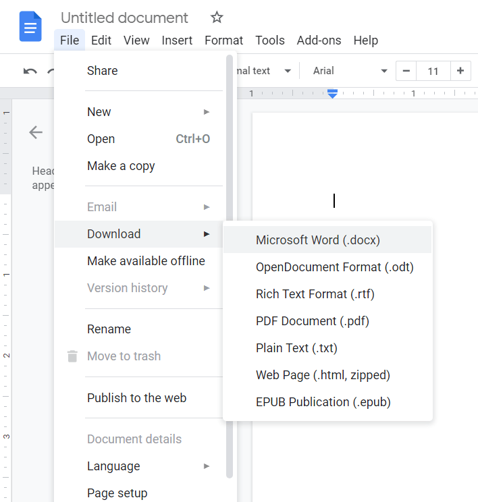478x502 pixels.
Task: Choose Make a copy
Action: (x=138, y=166)
